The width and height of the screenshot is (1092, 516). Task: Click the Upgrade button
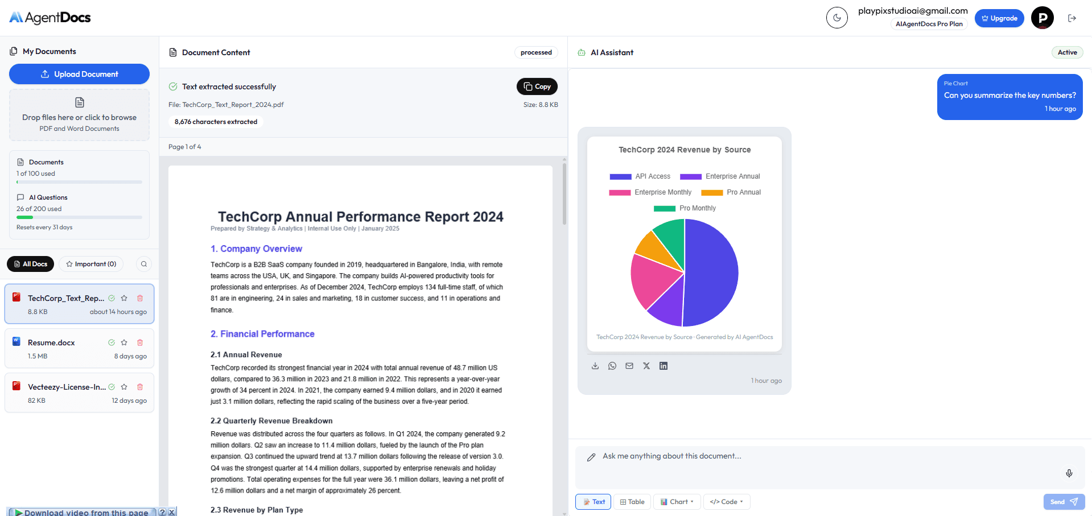[x=999, y=18]
